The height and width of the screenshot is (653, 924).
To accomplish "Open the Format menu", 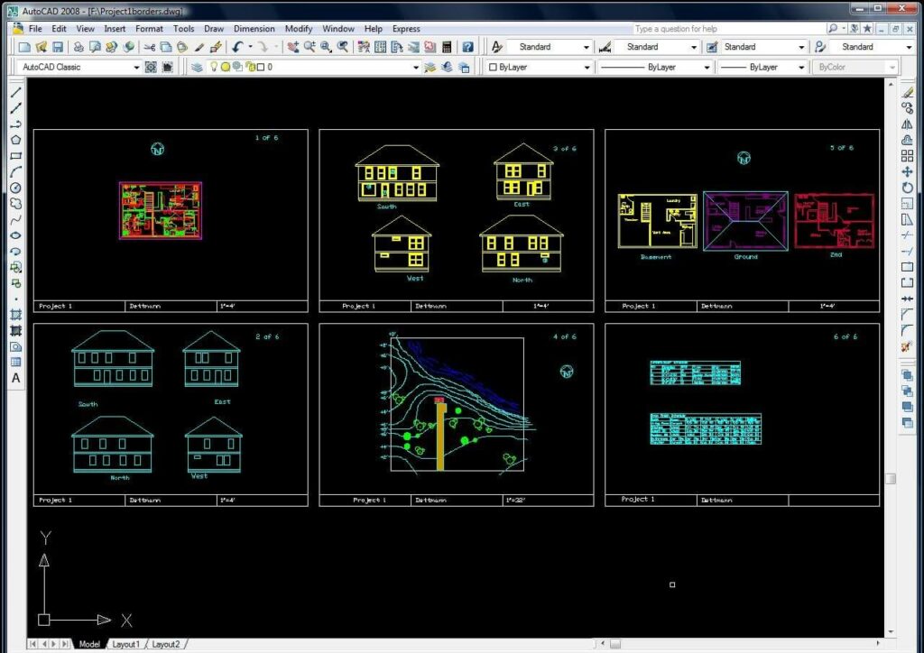I will [149, 28].
